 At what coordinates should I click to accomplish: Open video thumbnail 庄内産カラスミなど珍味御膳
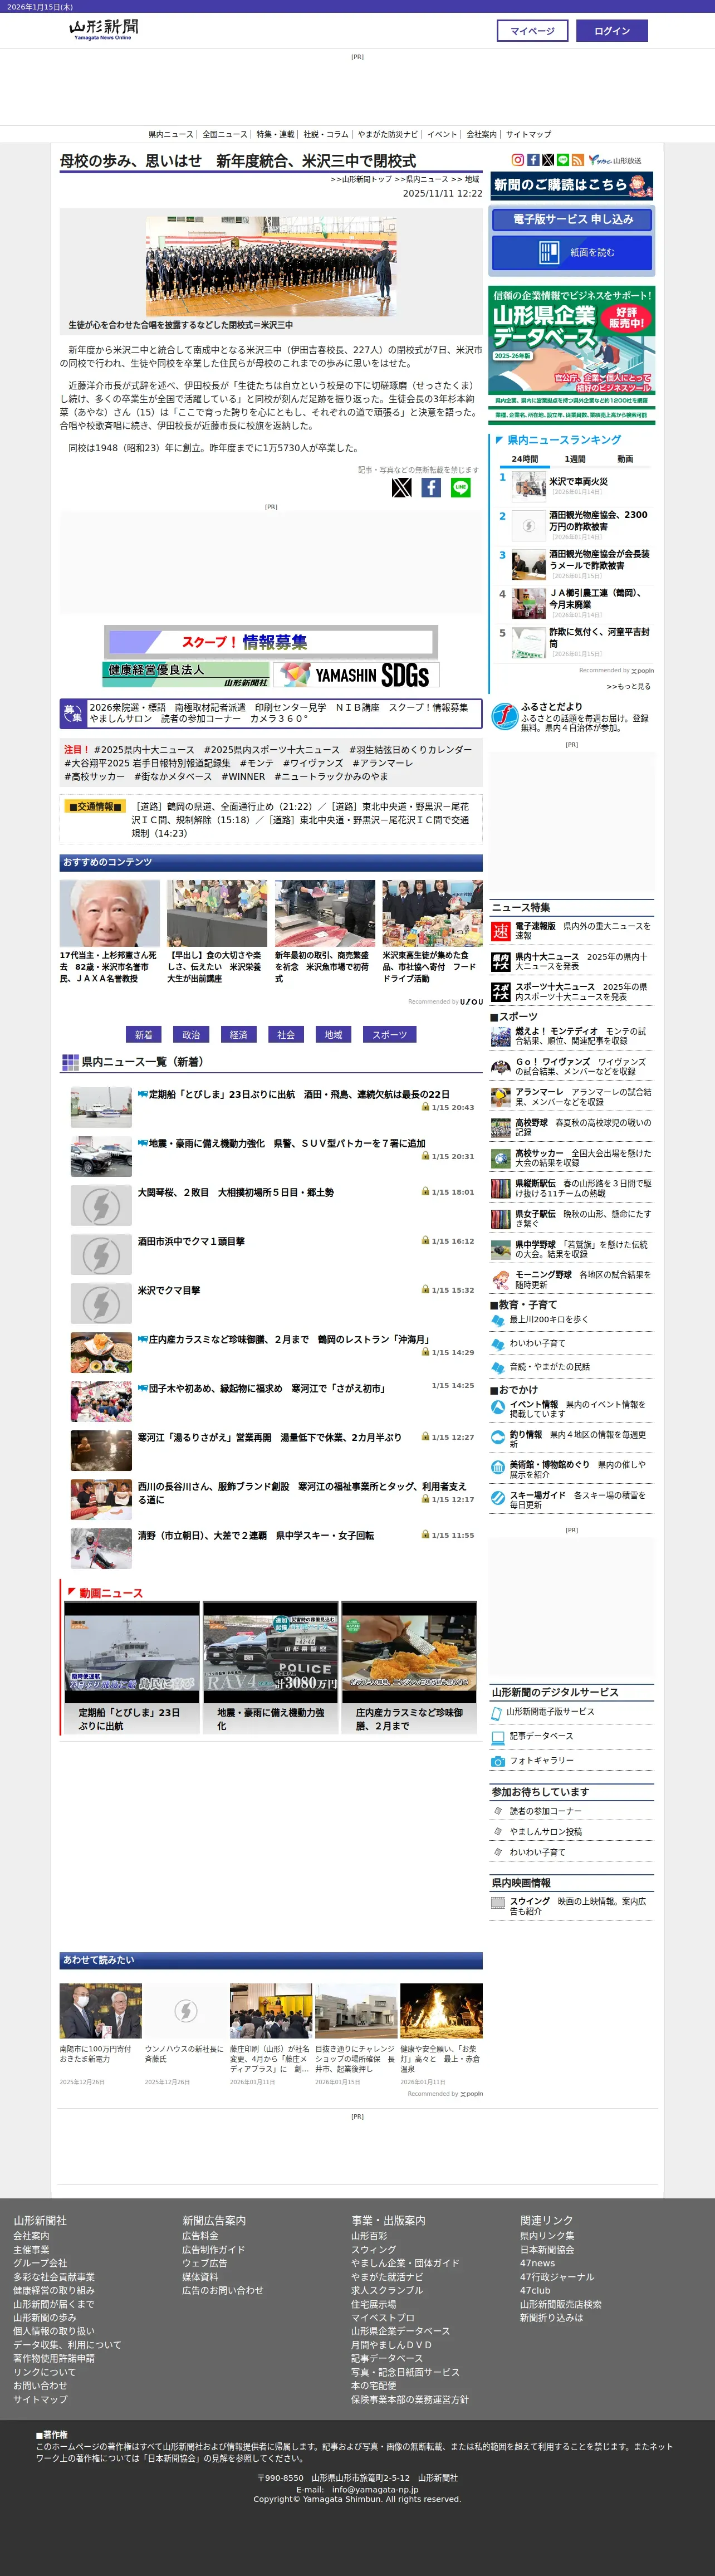pyautogui.click(x=409, y=1652)
